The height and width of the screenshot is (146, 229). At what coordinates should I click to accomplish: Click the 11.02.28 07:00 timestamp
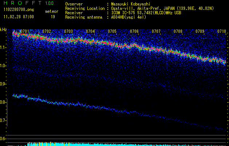pyautogui.click(x=18, y=17)
